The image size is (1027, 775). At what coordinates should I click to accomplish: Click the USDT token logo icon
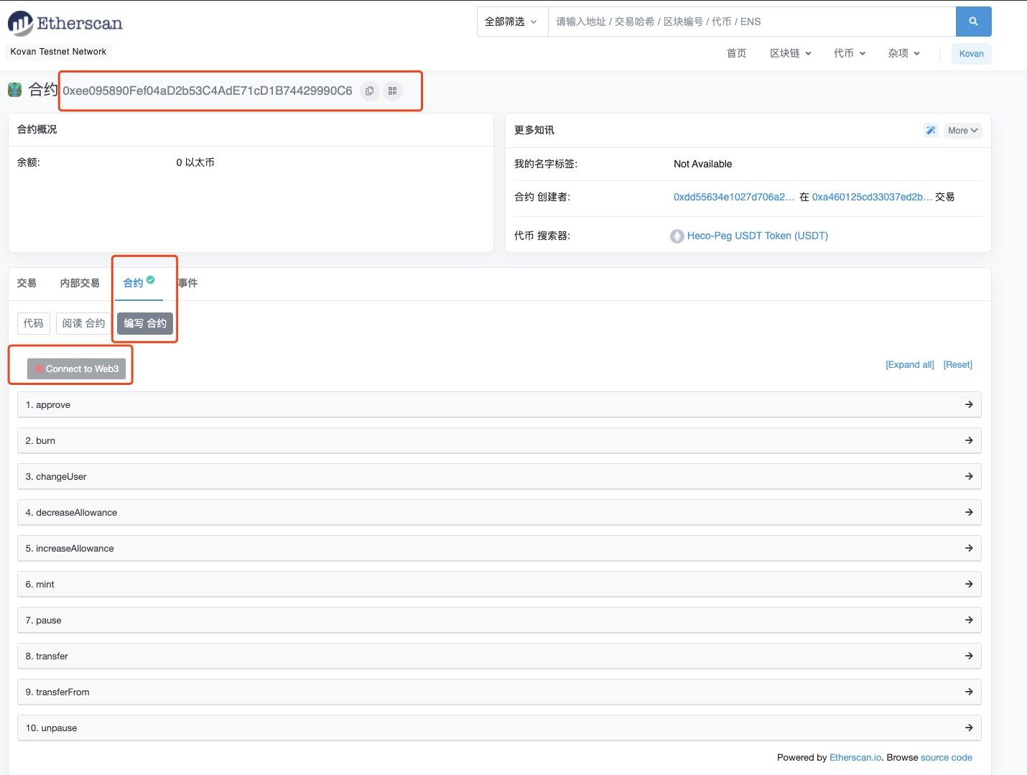(x=677, y=236)
